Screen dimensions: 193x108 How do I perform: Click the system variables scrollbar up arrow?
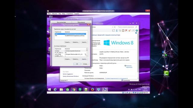pos(87,49)
